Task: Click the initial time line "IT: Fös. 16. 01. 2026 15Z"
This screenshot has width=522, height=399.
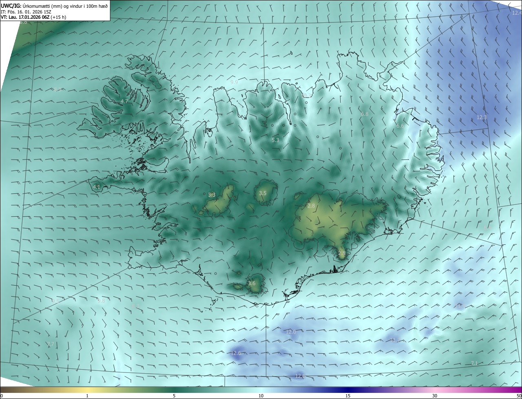Action: [26, 12]
